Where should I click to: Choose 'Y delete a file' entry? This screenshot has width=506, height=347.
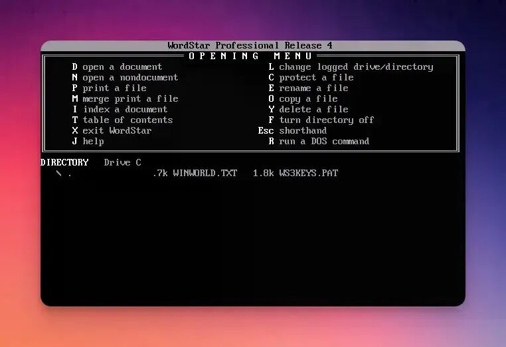pyautogui.click(x=308, y=110)
